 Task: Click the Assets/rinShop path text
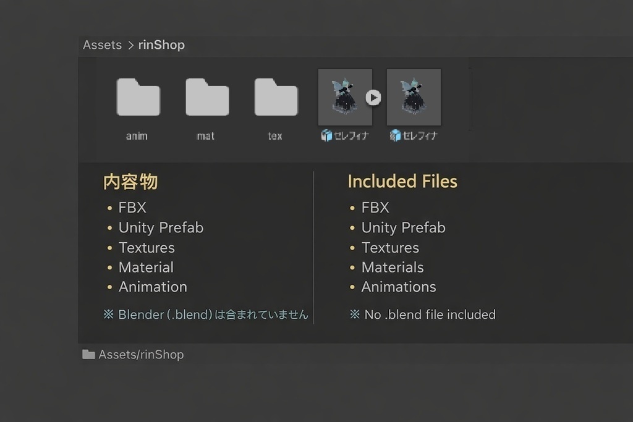click(x=142, y=355)
